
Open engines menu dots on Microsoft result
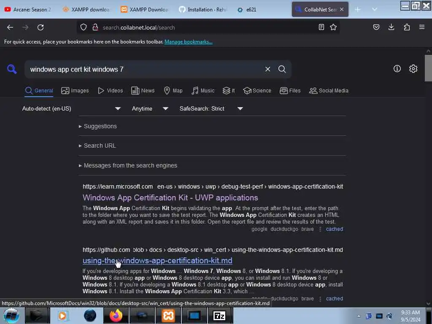[x=320, y=229]
